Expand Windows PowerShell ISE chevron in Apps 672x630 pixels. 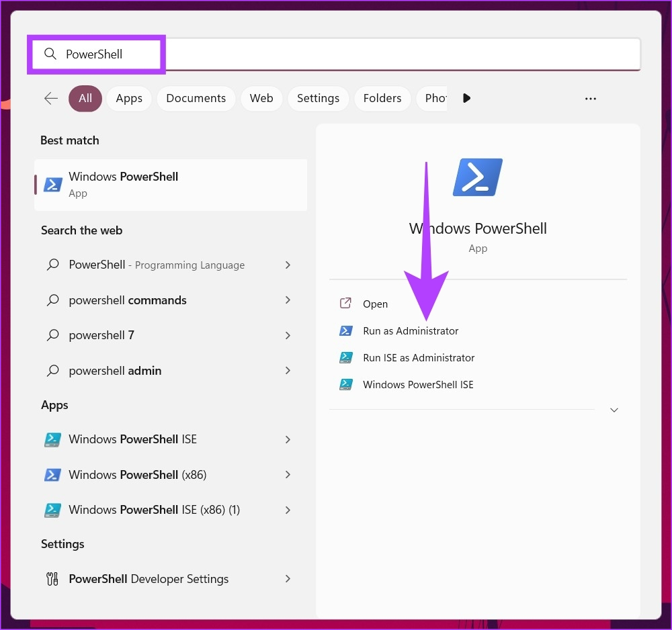[288, 439]
